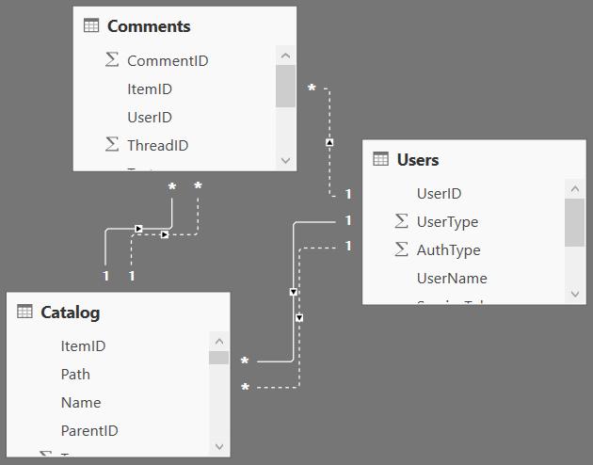The image size is (593, 465).
Task: Click the sigma icon beside CommentID
Action: point(112,59)
